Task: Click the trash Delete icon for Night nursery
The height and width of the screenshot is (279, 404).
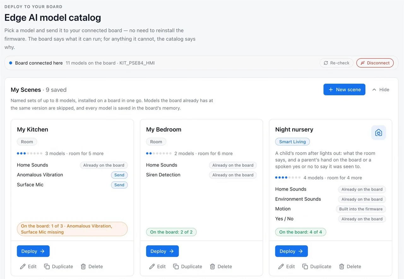Action: tap(342, 266)
